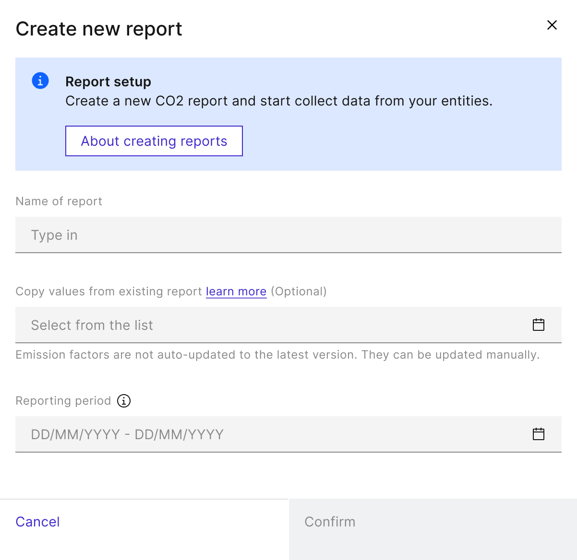
Task: Click the Name of report label
Action: point(59,201)
